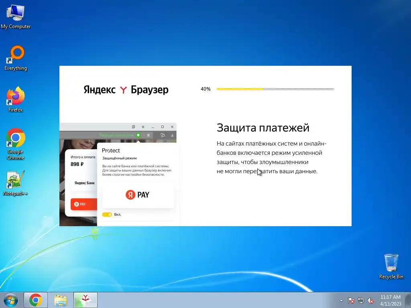Click the Защищённый режим label
411x308 pixels.
click(120, 158)
